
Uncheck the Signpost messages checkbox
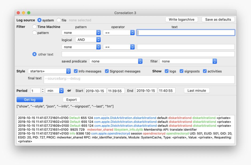pyautogui.click(x=107, y=71)
